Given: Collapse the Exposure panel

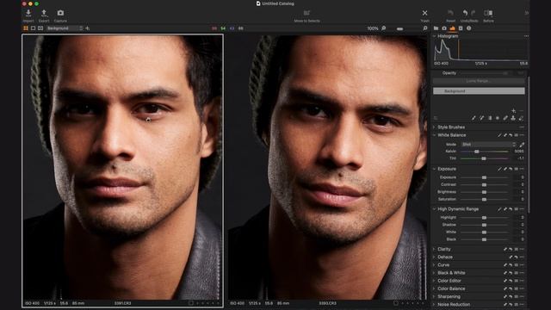Looking at the screenshot, I should [x=434, y=169].
